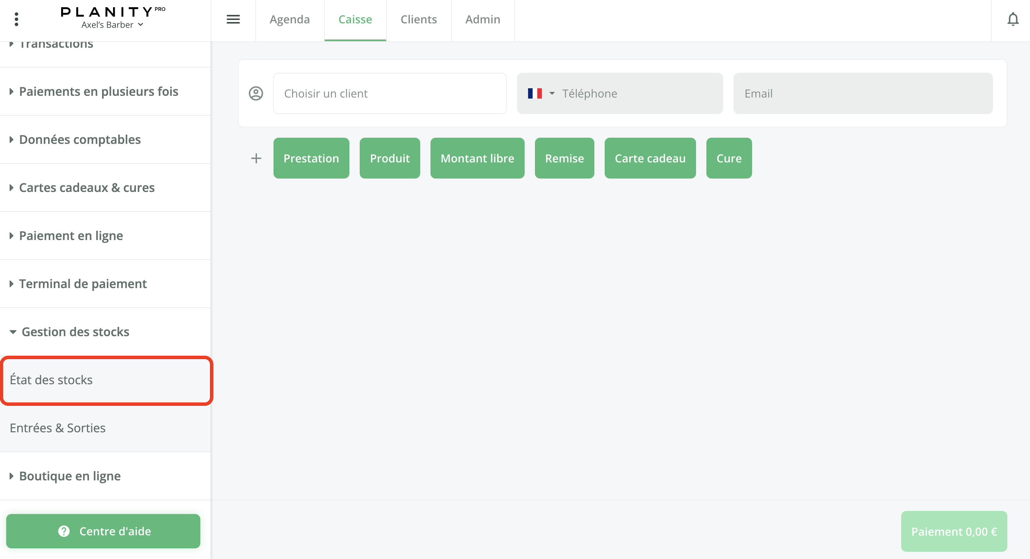Open the Admin tab

tap(483, 19)
